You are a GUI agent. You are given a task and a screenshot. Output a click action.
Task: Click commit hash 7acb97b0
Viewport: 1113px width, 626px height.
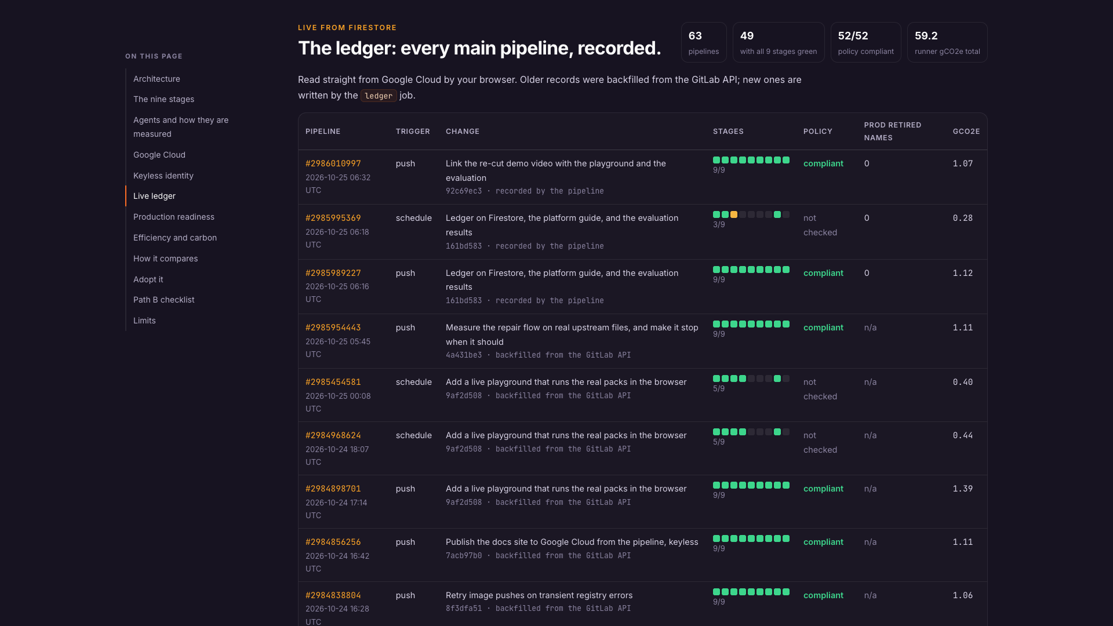tap(464, 556)
